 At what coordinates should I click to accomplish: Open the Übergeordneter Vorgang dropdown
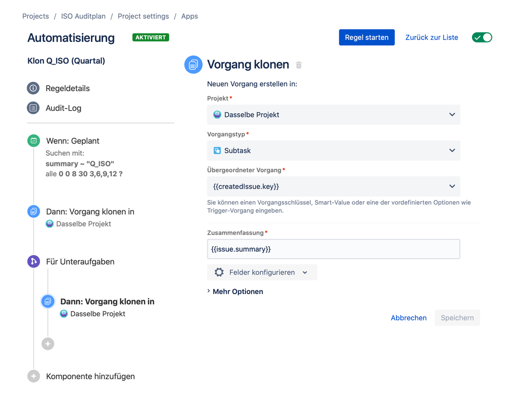pyautogui.click(x=333, y=186)
